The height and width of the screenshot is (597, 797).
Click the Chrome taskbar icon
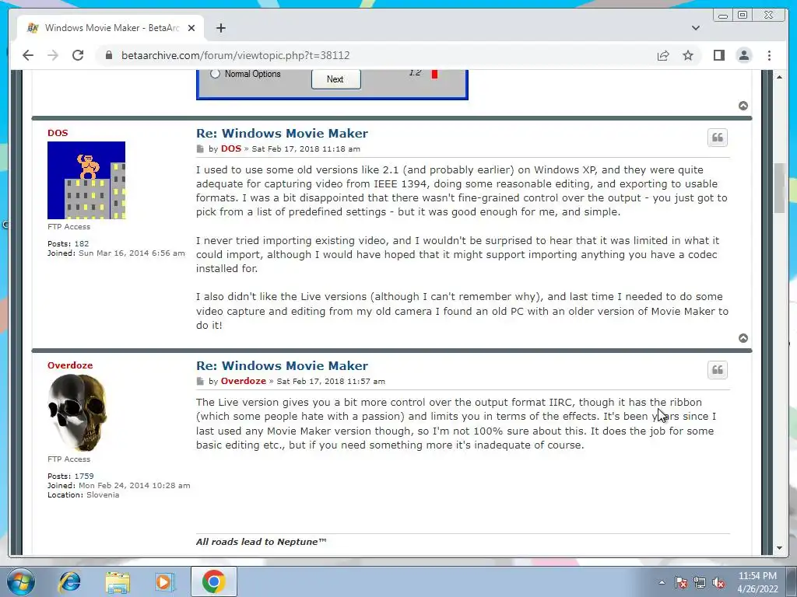coord(213,581)
